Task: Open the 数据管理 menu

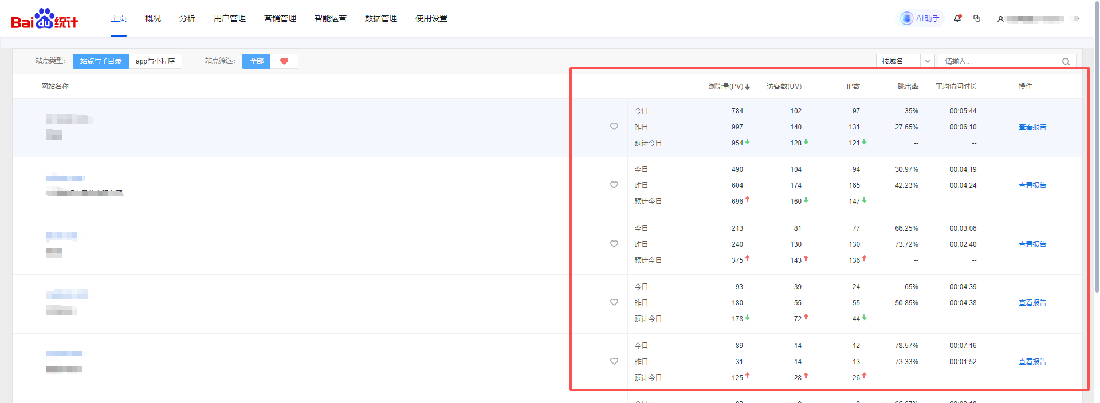Action: 381,18
